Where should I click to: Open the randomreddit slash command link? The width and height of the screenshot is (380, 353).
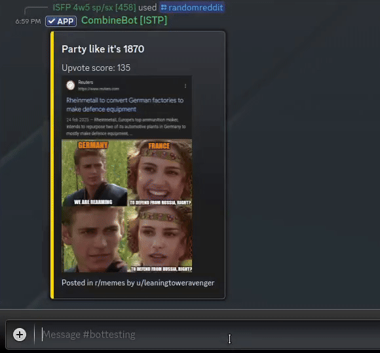click(192, 7)
